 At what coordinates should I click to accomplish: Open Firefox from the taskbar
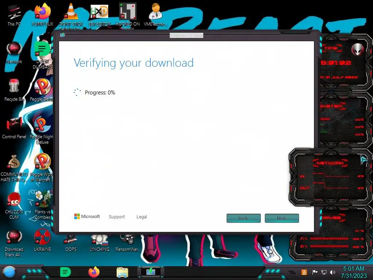click(94, 272)
